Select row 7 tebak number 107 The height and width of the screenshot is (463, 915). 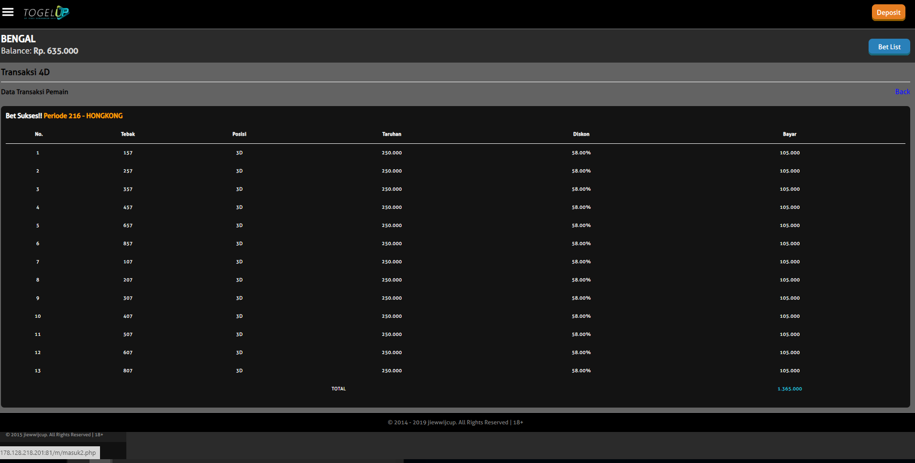(128, 262)
